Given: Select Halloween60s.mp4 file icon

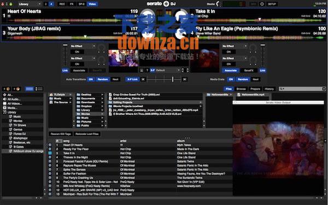Looking at the screenshot, I should click(239, 95).
